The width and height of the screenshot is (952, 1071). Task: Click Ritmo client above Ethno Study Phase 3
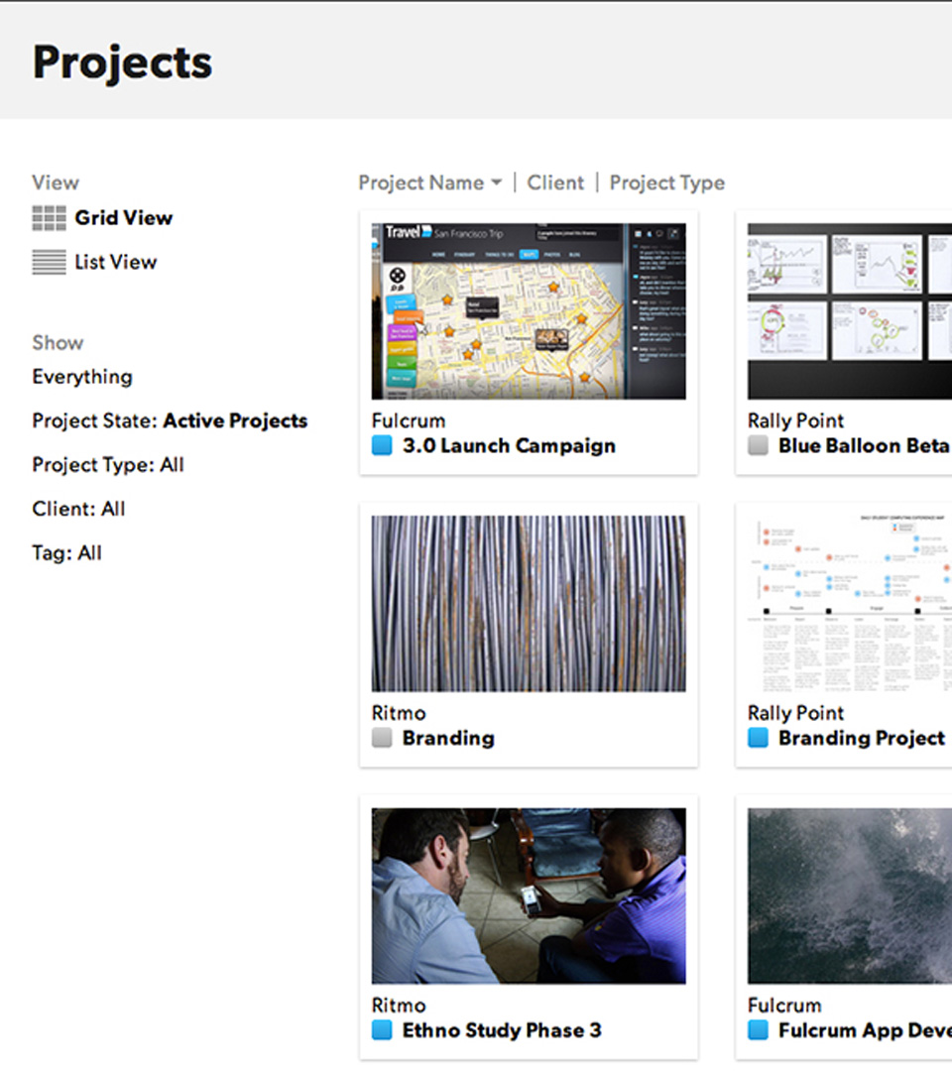point(399,1006)
